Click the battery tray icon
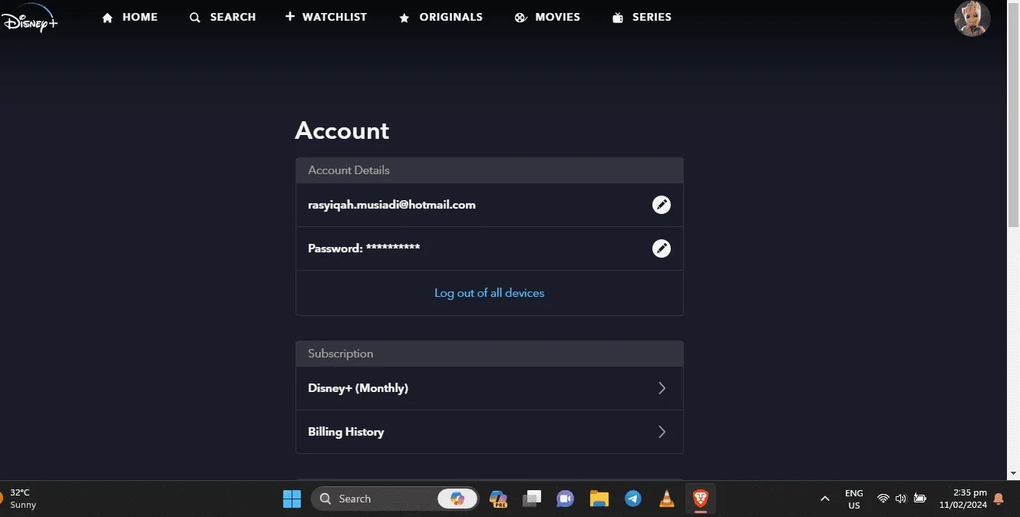This screenshot has height=517, width=1020. 919,499
